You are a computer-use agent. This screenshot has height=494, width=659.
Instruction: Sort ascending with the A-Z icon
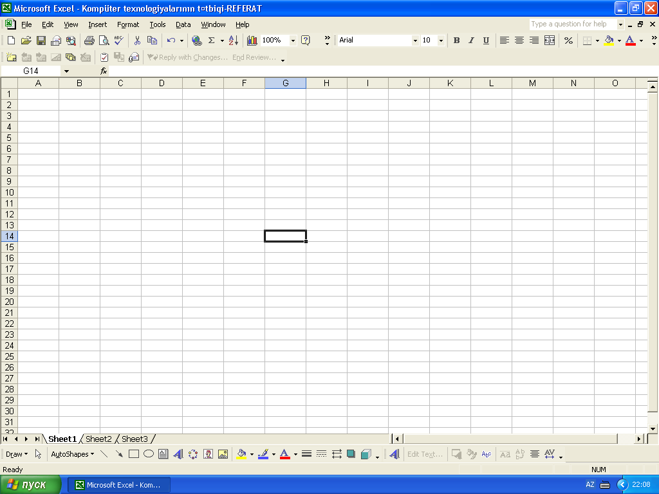tap(234, 41)
